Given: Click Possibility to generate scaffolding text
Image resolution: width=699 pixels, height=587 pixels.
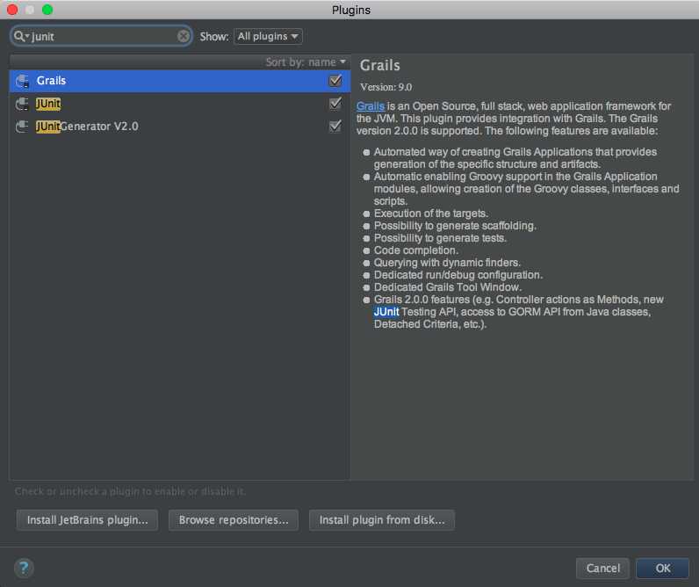Looking at the screenshot, I should [x=455, y=226].
